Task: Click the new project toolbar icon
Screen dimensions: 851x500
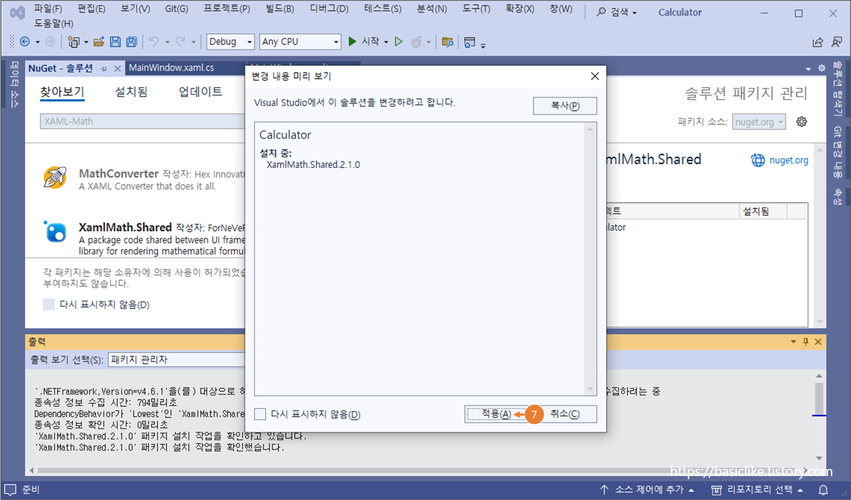Action: coord(73,42)
